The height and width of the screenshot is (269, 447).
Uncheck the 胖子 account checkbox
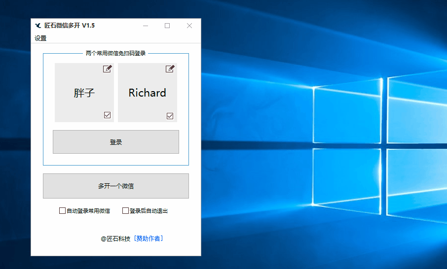click(x=107, y=115)
